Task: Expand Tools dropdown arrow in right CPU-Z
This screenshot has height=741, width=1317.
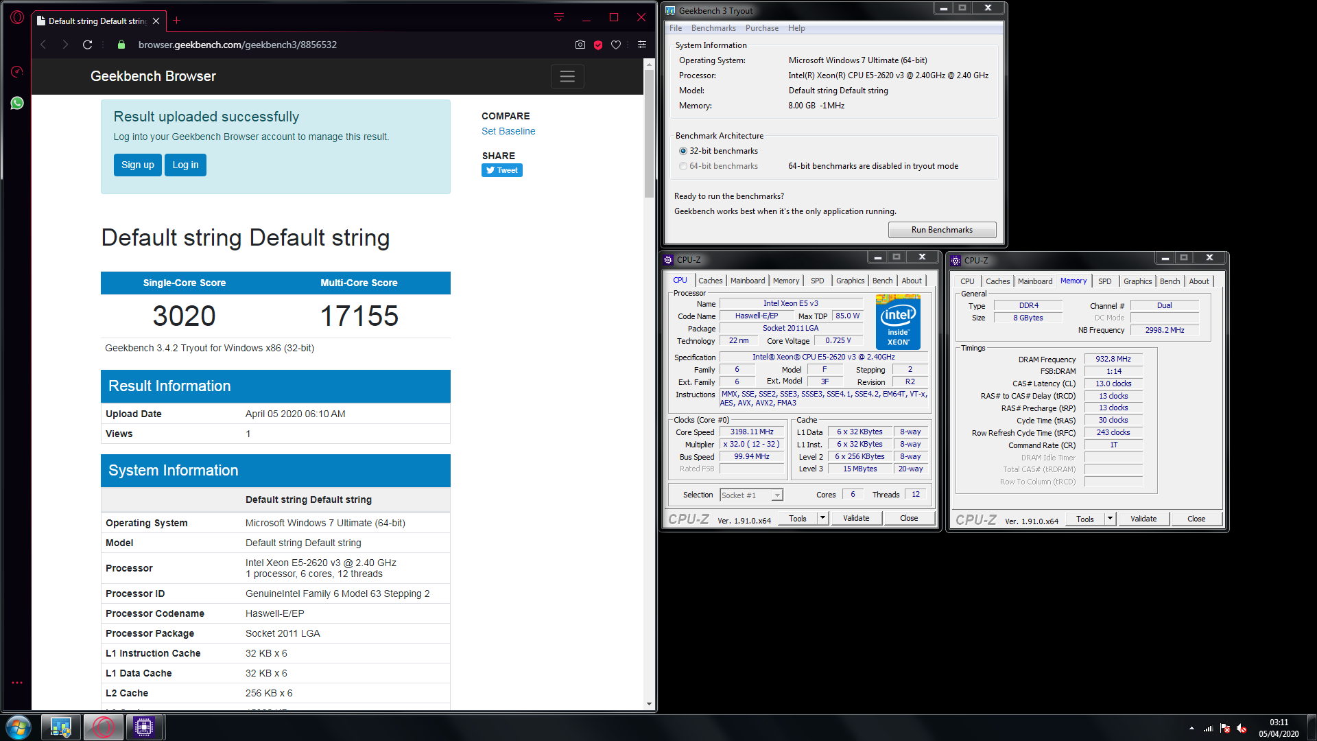Action: pyautogui.click(x=1110, y=519)
